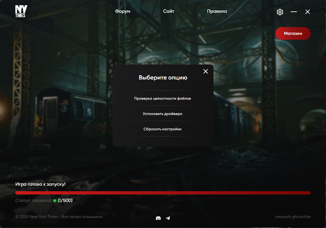
Task: Click the green server status indicator
Action: coord(55,201)
